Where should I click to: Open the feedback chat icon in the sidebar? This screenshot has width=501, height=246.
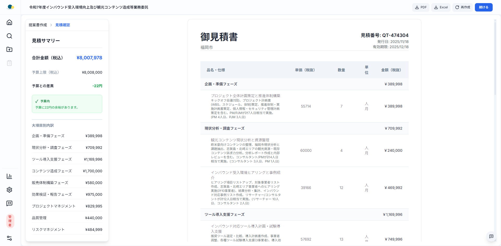9,203
